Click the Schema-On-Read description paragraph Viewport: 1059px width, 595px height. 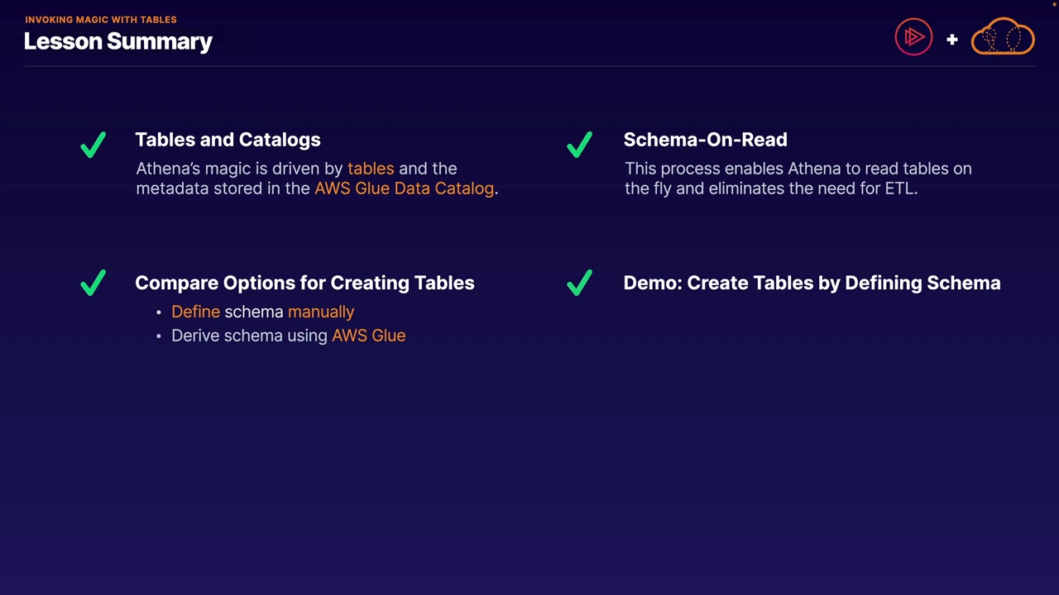tap(798, 178)
